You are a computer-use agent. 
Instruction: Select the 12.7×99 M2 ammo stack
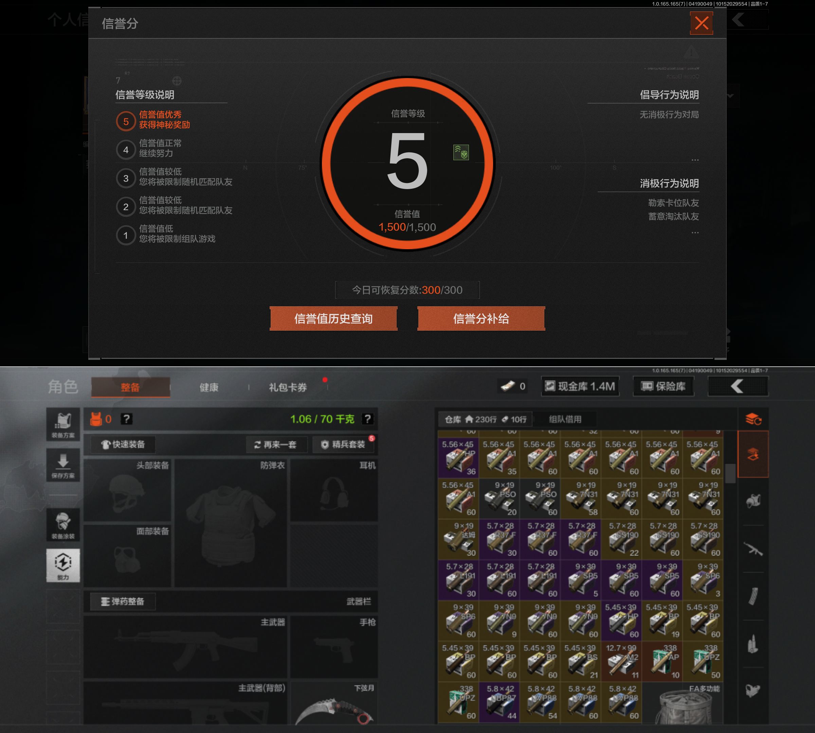coord(621,661)
